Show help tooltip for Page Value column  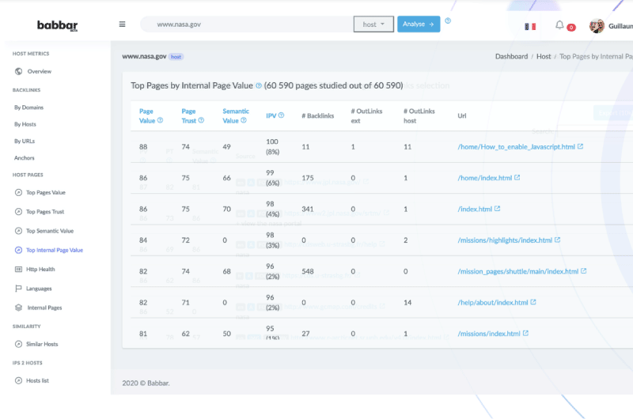pos(161,120)
